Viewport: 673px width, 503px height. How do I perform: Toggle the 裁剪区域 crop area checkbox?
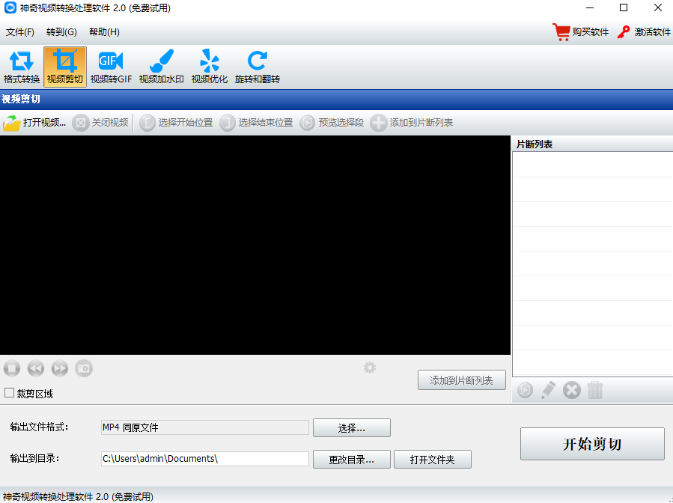(10, 393)
